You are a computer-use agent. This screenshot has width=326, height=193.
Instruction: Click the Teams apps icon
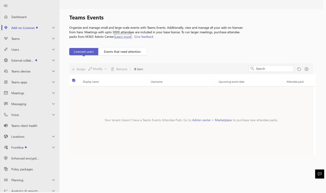coord(6,82)
